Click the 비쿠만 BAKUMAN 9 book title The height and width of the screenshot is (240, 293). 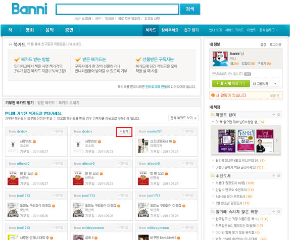163,238
